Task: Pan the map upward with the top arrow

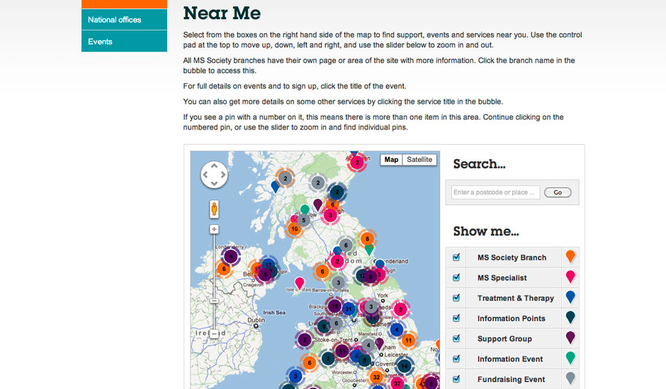Action: coord(214,166)
